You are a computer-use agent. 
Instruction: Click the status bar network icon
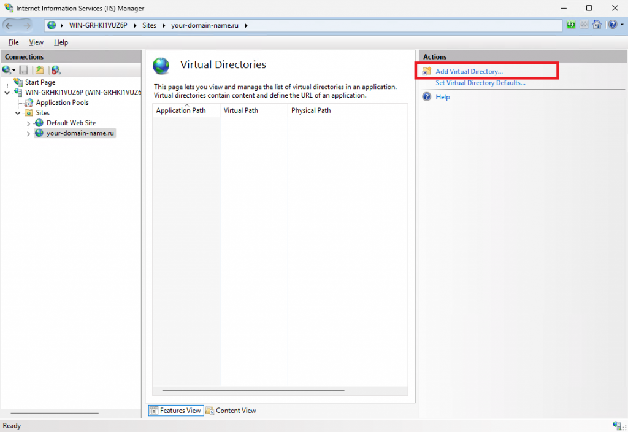[617, 425]
